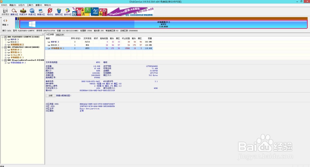Image resolution: width=310 pixels, height=167 pixels.
Task: Click the 128.0MB capacity cell
Action: 148,45
